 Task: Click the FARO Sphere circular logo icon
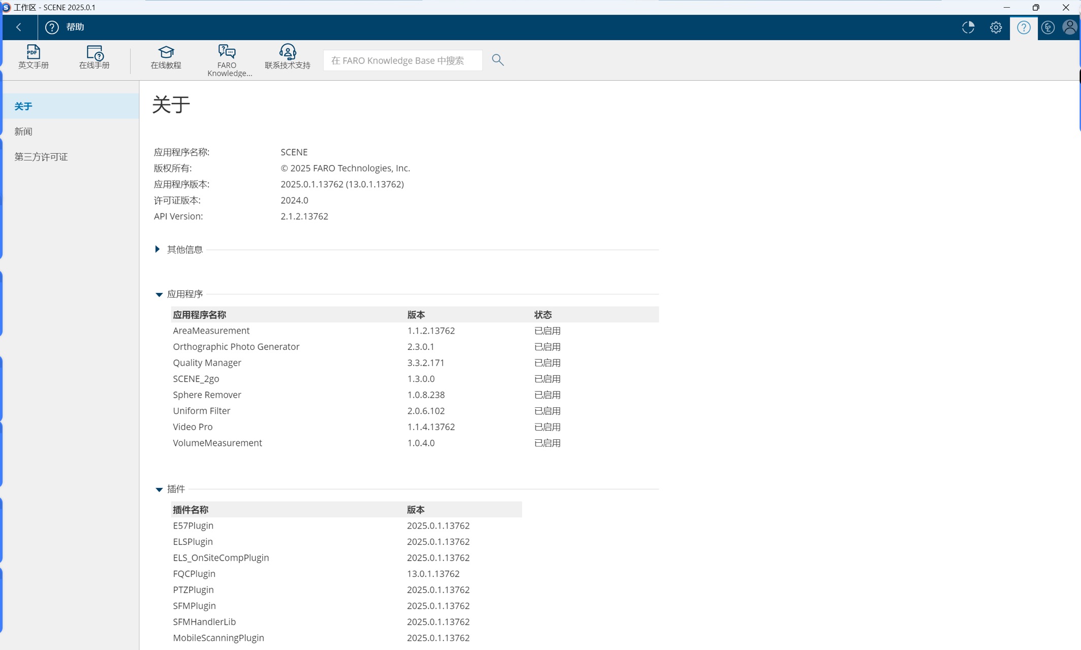1047,27
